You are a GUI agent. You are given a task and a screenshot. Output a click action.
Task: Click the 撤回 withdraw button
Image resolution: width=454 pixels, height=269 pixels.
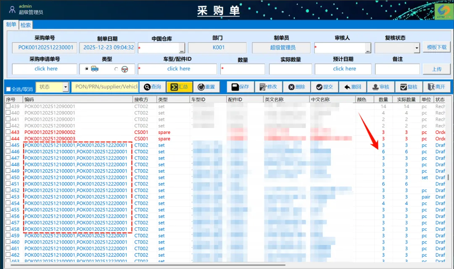(353, 87)
